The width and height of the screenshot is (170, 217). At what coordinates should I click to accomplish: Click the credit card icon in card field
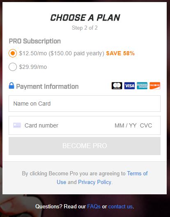[x=17, y=125]
